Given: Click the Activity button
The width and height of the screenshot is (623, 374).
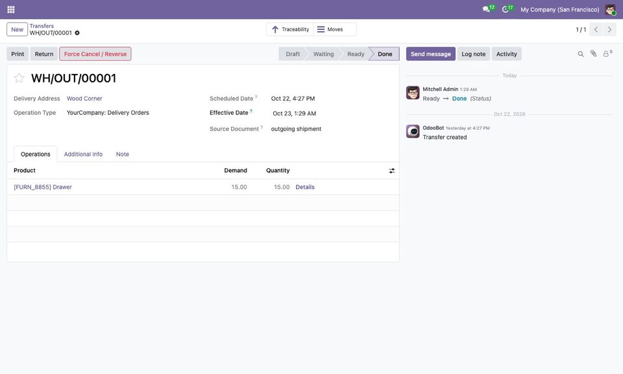Looking at the screenshot, I should click(x=507, y=54).
